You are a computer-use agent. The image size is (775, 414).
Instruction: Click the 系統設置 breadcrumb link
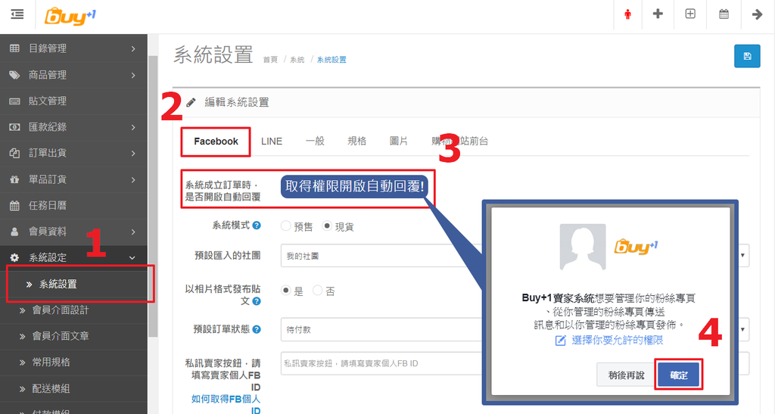pyautogui.click(x=331, y=60)
